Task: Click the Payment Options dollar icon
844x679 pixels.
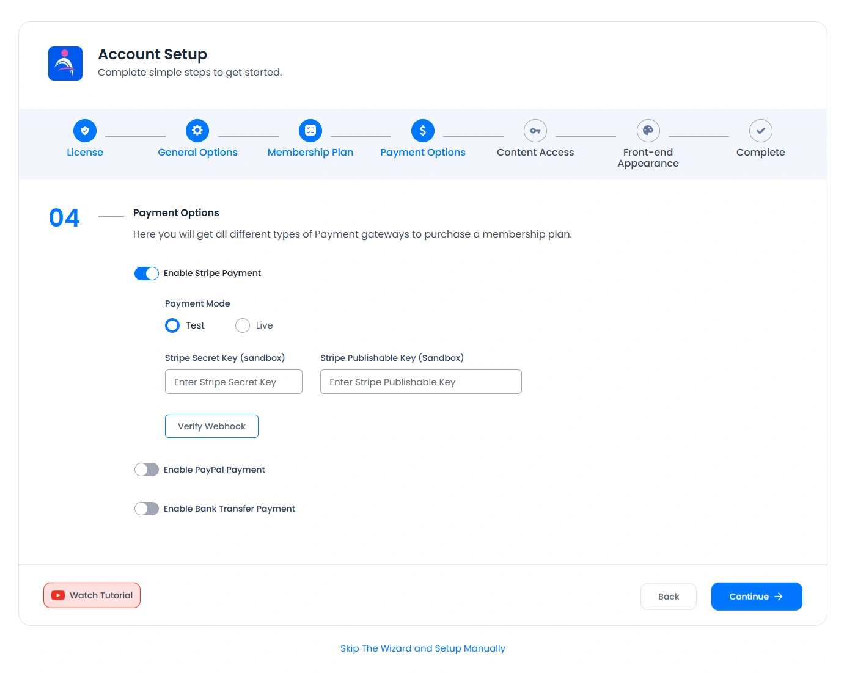Action: point(422,130)
